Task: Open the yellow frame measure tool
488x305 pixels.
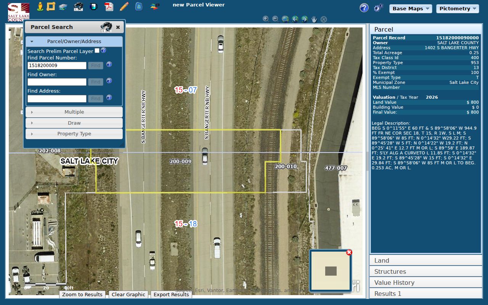Action: [x=51, y=6]
